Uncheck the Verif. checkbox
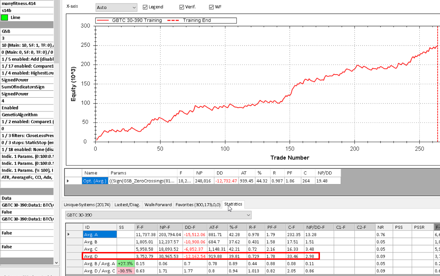This screenshot has height=276, width=440. coord(182,7)
